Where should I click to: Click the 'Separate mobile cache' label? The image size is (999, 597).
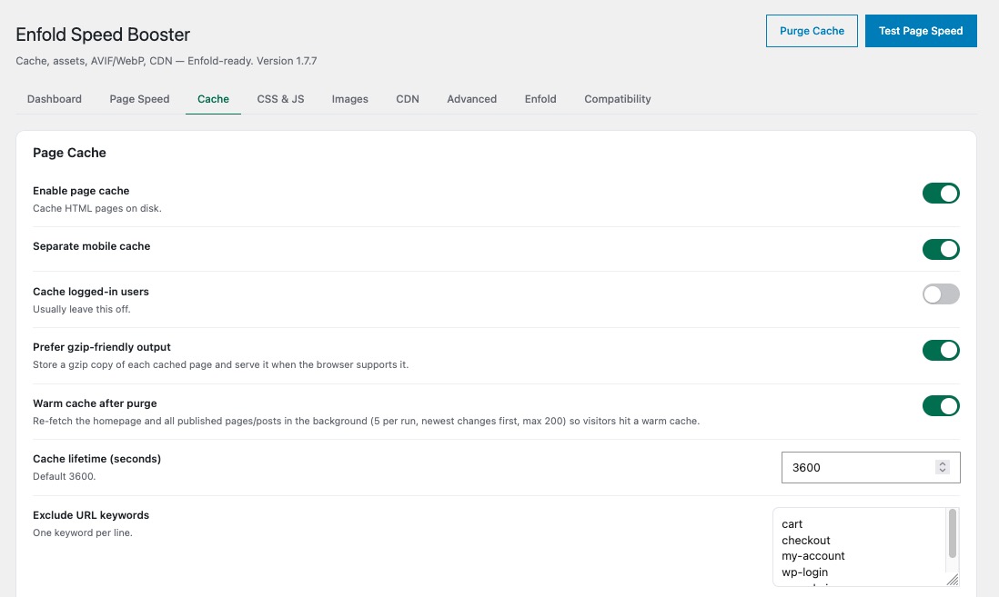(92, 246)
